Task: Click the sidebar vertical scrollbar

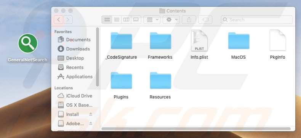Action: pos(98,57)
